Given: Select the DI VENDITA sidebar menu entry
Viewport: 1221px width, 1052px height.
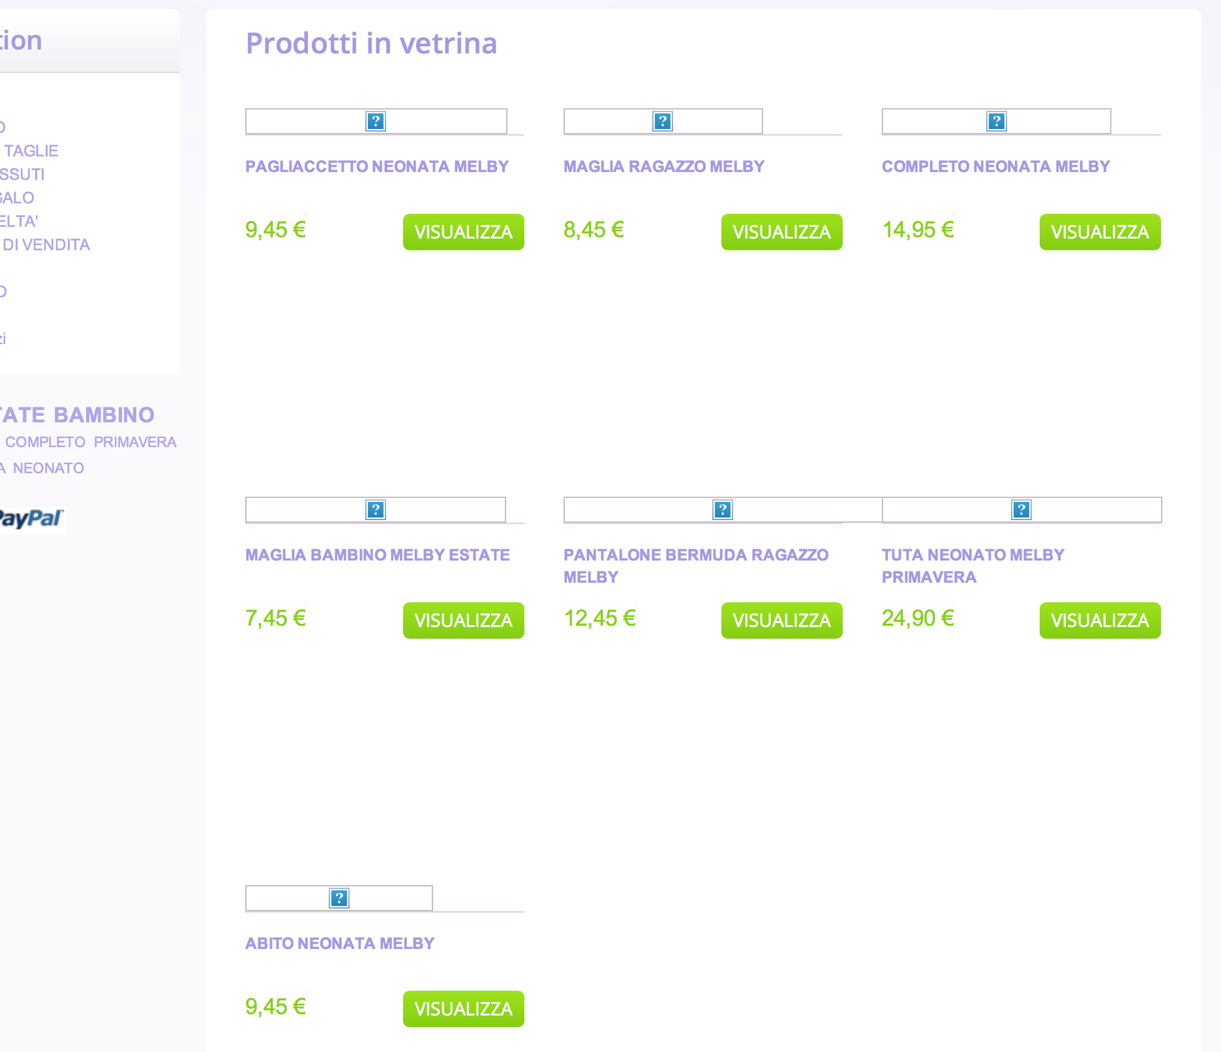Looking at the screenshot, I should (46, 245).
